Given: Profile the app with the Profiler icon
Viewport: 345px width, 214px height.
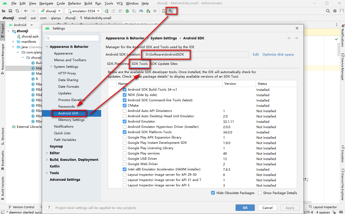Looking at the screenshot, I should click(x=141, y=11).
